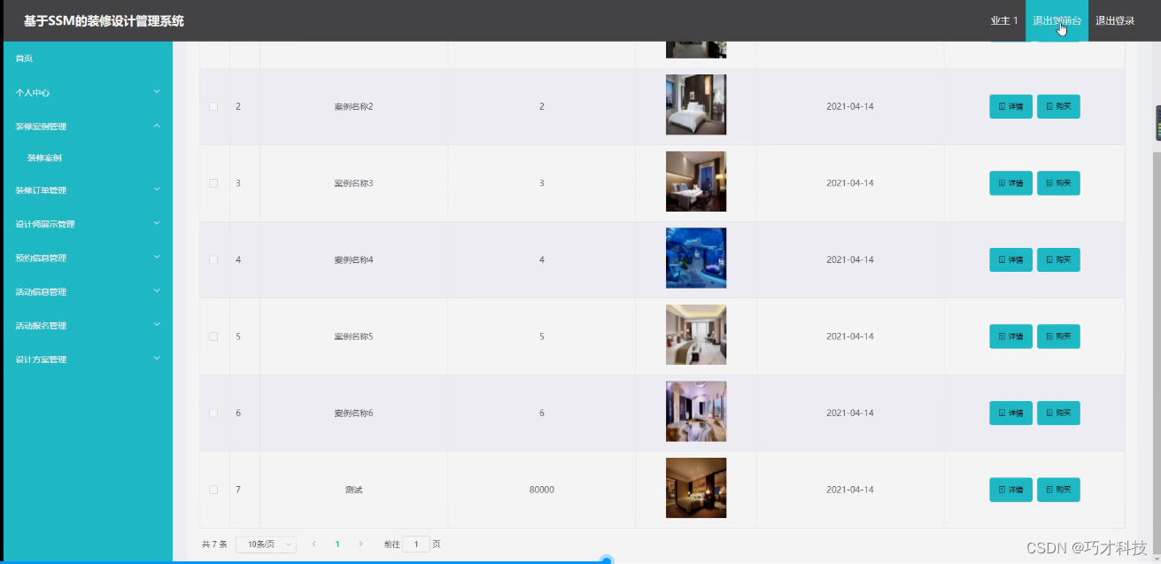This screenshot has height=564, width=1161.
Task: Click the 前往 page number input field
Action: point(416,544)
